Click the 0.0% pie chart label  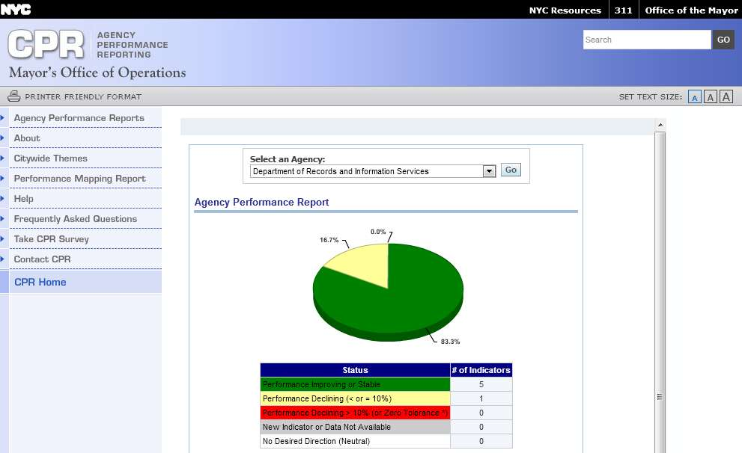tap(378, 232)
